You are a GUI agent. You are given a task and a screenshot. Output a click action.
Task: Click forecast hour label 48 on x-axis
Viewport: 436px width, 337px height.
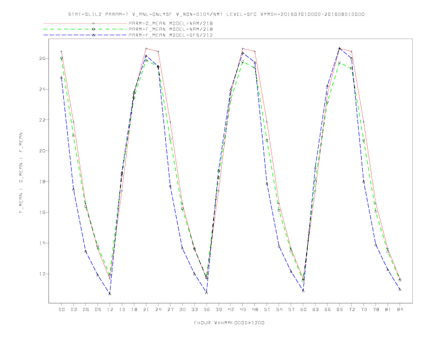[255, 309]
